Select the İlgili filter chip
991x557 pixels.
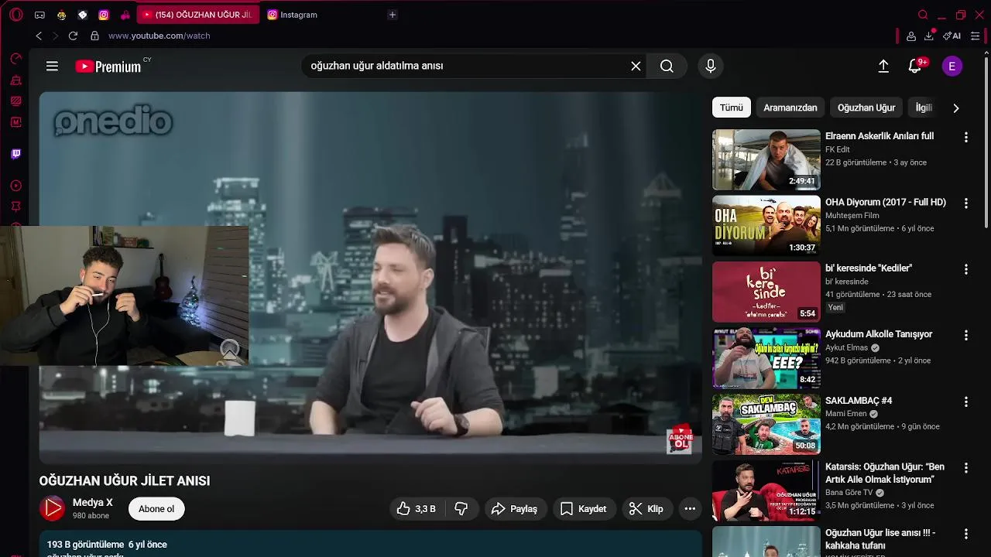[x=924, y=108]
